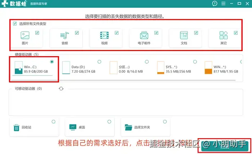
Task: Click the SYS partition drive icon
Action: (161, 68)
